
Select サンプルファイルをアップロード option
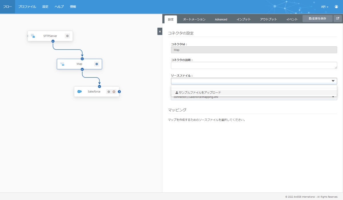coord(198,93)
